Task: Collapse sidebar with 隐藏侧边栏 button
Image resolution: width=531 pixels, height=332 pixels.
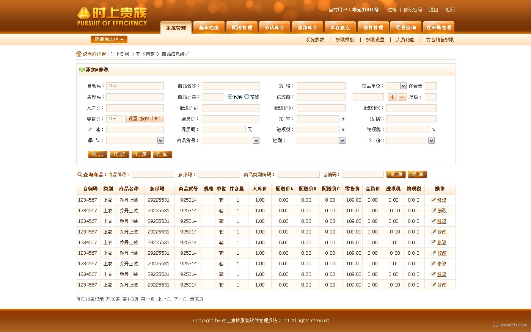Action: pos(109,39)
